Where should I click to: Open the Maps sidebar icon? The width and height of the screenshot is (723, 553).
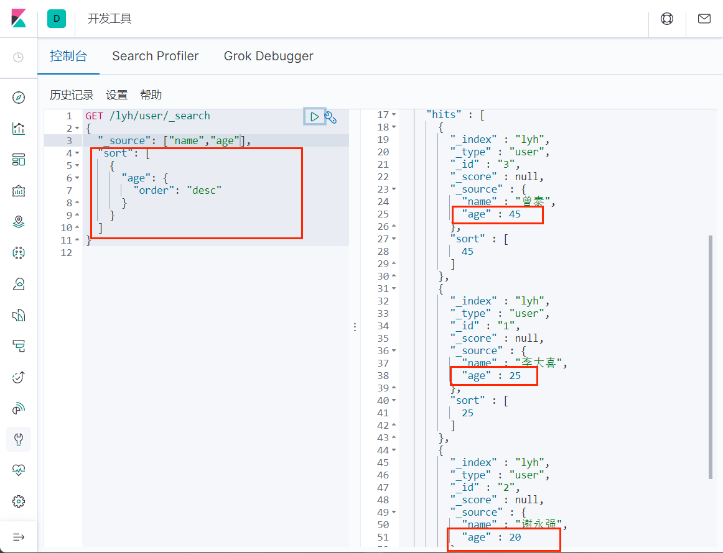pos(19,222)
